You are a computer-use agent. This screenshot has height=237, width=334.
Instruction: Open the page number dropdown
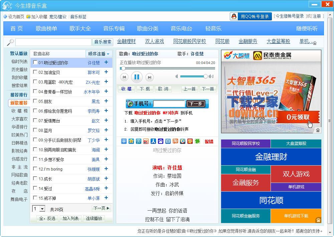click(x=38, y=209)
